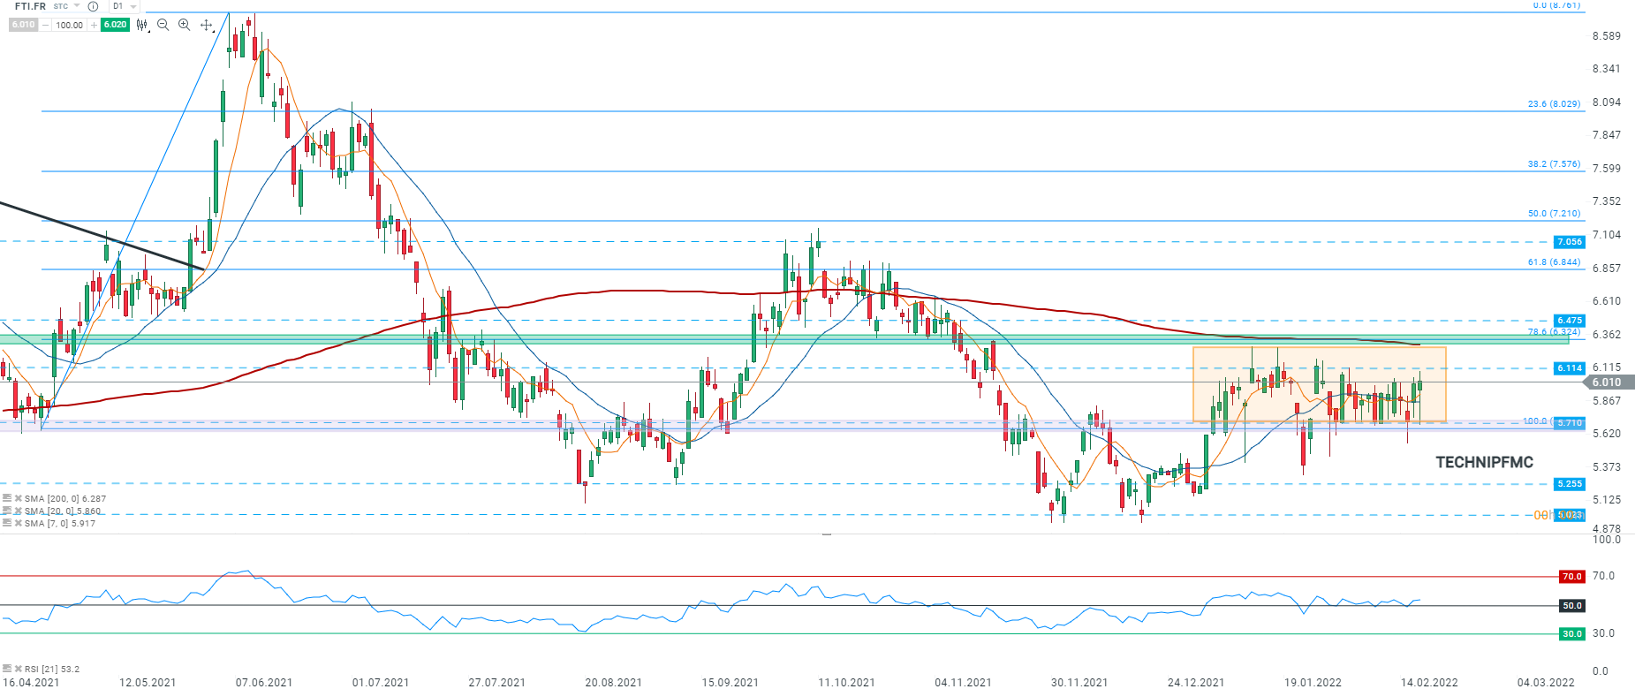The height and width of the screenshot is (689, 1635).
Task: Click the zoom in magnifier icon
Action: (x=184, y=25)
